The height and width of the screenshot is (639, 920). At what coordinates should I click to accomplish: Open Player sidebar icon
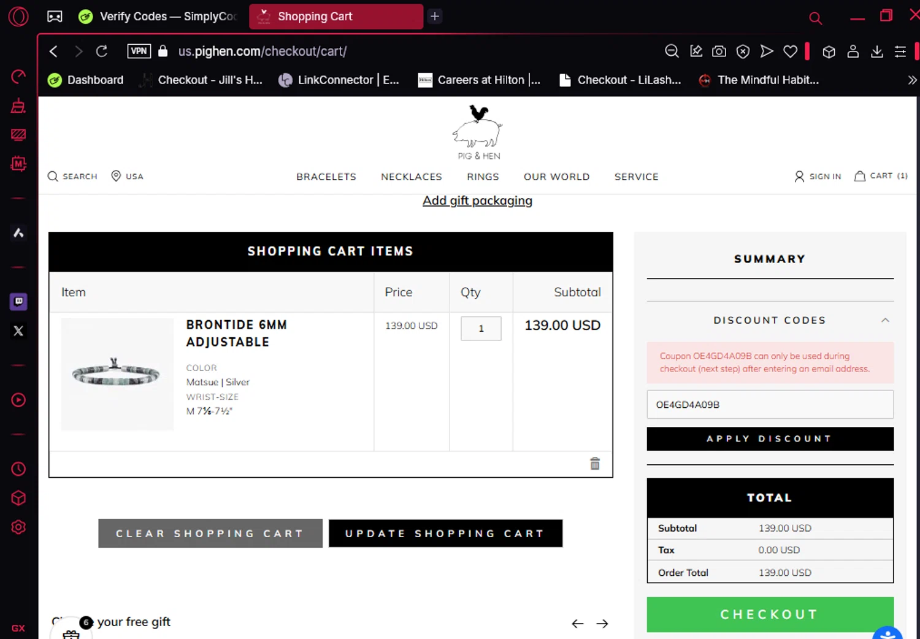(18, 400)
